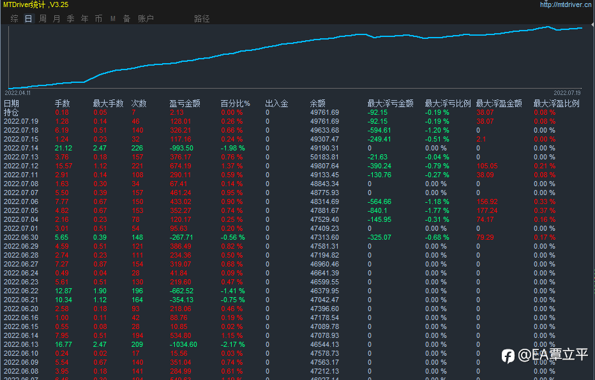Click the 674.19 profit amount cell
This screenshot has width=595, height=380.
[181, 166]
